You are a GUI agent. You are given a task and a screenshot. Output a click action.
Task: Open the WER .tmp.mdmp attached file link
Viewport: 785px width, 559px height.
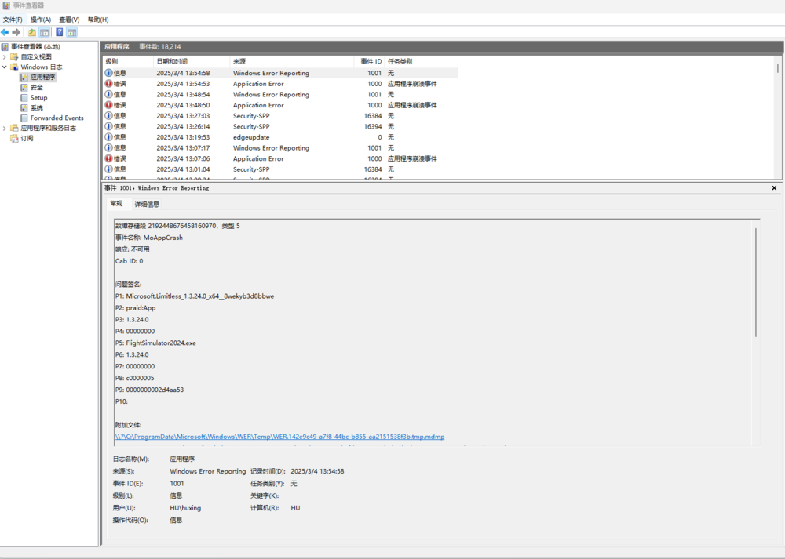279,437
